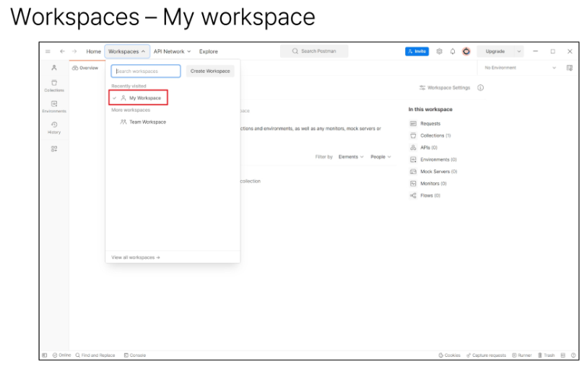Screen dimensions: 587x367
Task: Open Collections (1) in this workspace
Action: click(430, 136)
